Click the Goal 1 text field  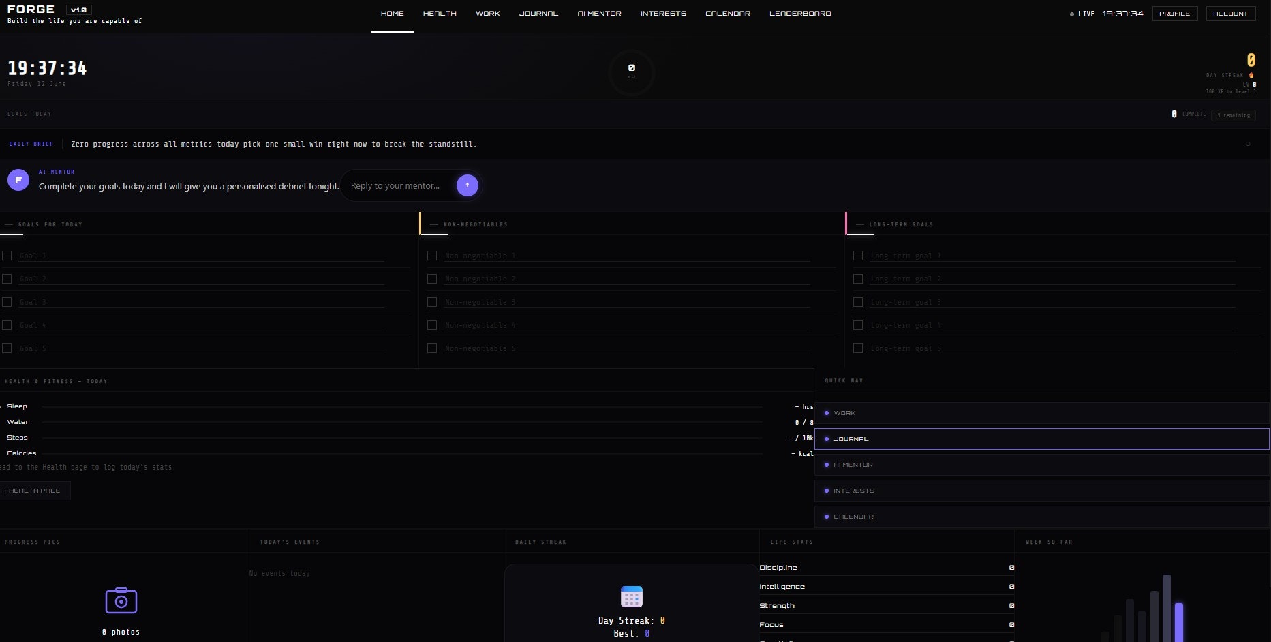click(x=202, y=256)
